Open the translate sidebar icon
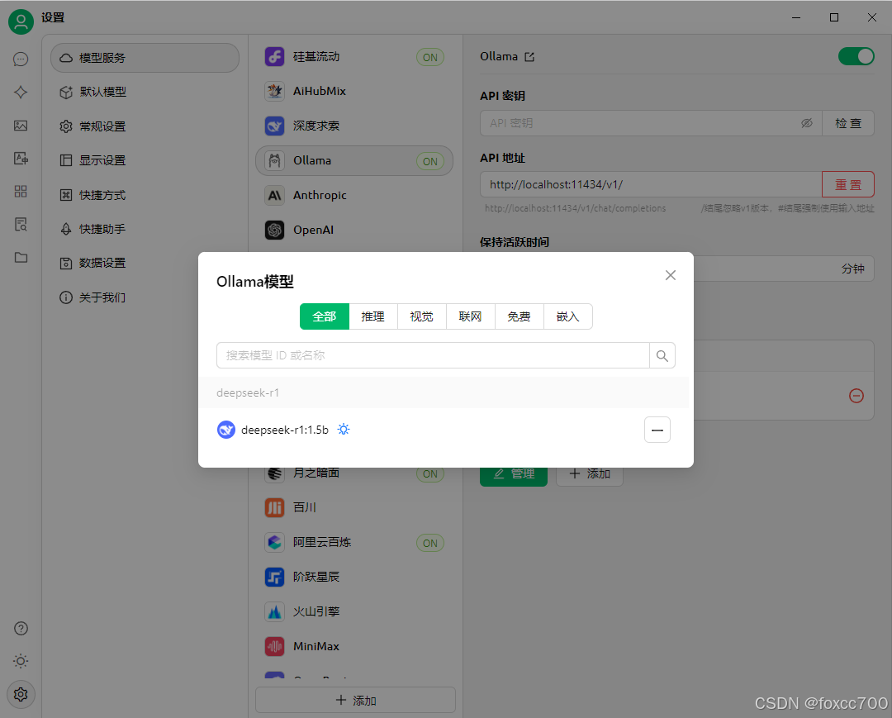The height and width of the screenshot is (718, 892). 21,158
